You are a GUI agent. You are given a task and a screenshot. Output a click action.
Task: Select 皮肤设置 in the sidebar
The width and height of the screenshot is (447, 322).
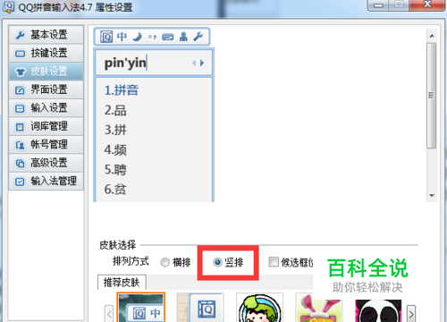(46, 72)
